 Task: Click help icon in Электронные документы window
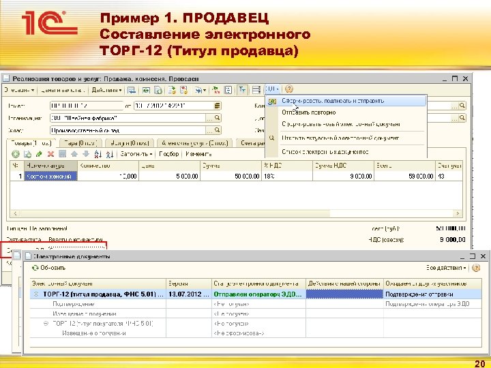coord(476,268)
